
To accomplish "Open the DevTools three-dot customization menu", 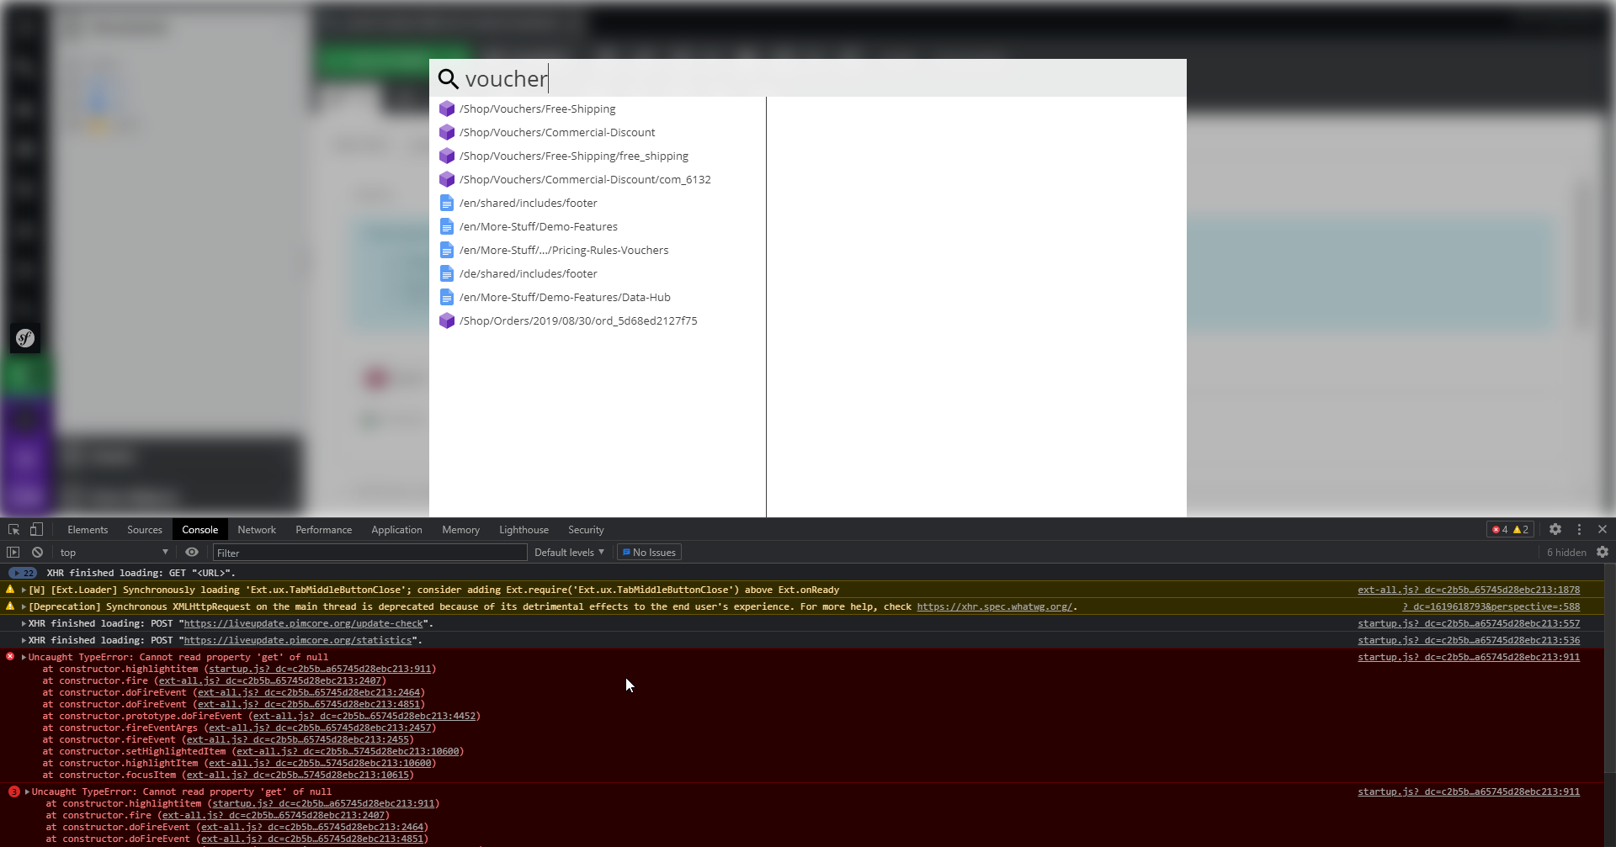I will [1580, 529].
